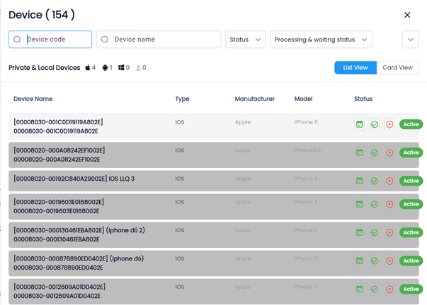Click the Active badge on the last device row
The image size is (427, 305).
coord(410,289)
